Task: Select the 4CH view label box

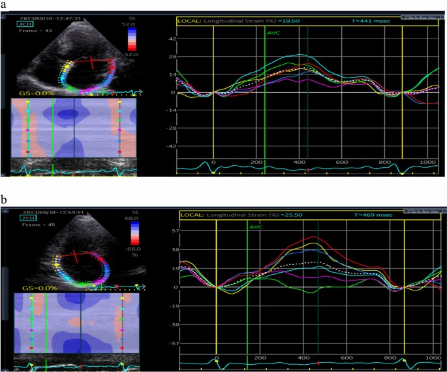Action: [x=25, y=24]
